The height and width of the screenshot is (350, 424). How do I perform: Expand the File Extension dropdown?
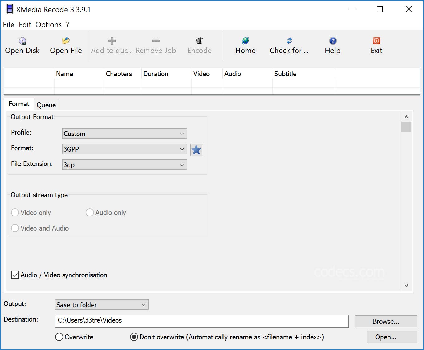(124, 165)
